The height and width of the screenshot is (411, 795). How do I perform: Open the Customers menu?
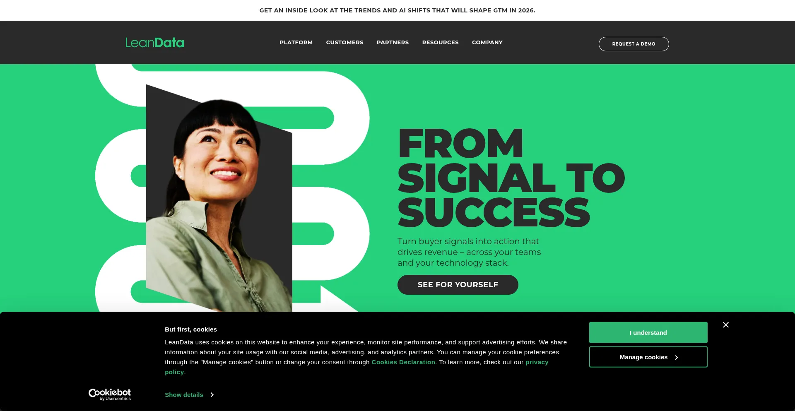344,43
